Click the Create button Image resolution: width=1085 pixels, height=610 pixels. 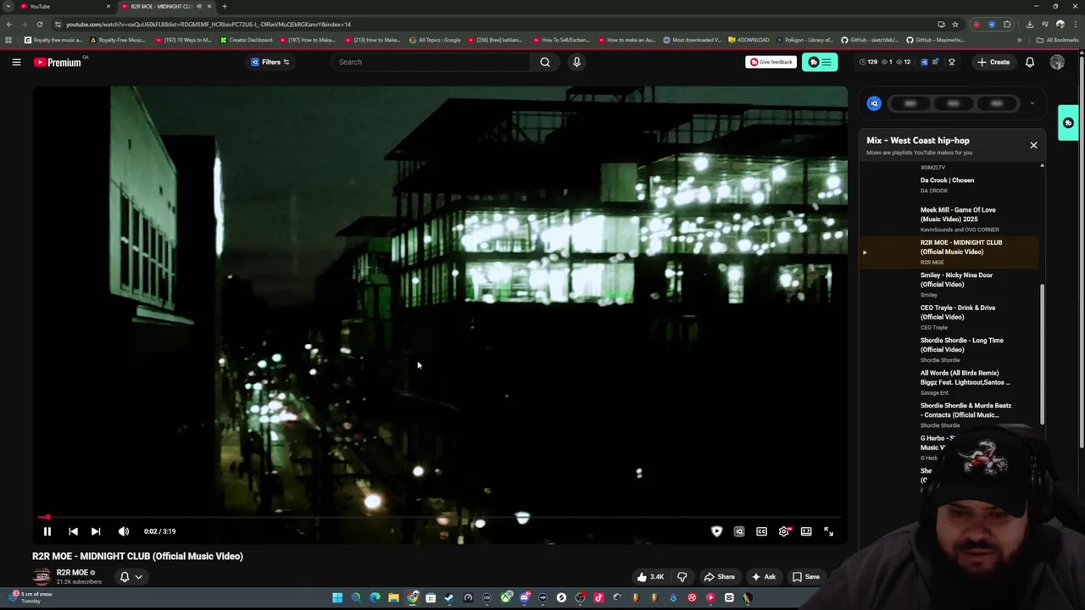[x=993, y=62]
